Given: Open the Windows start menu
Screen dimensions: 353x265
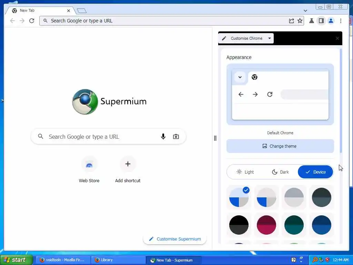Looking at the screenshot, I should (x=16, y=260).
